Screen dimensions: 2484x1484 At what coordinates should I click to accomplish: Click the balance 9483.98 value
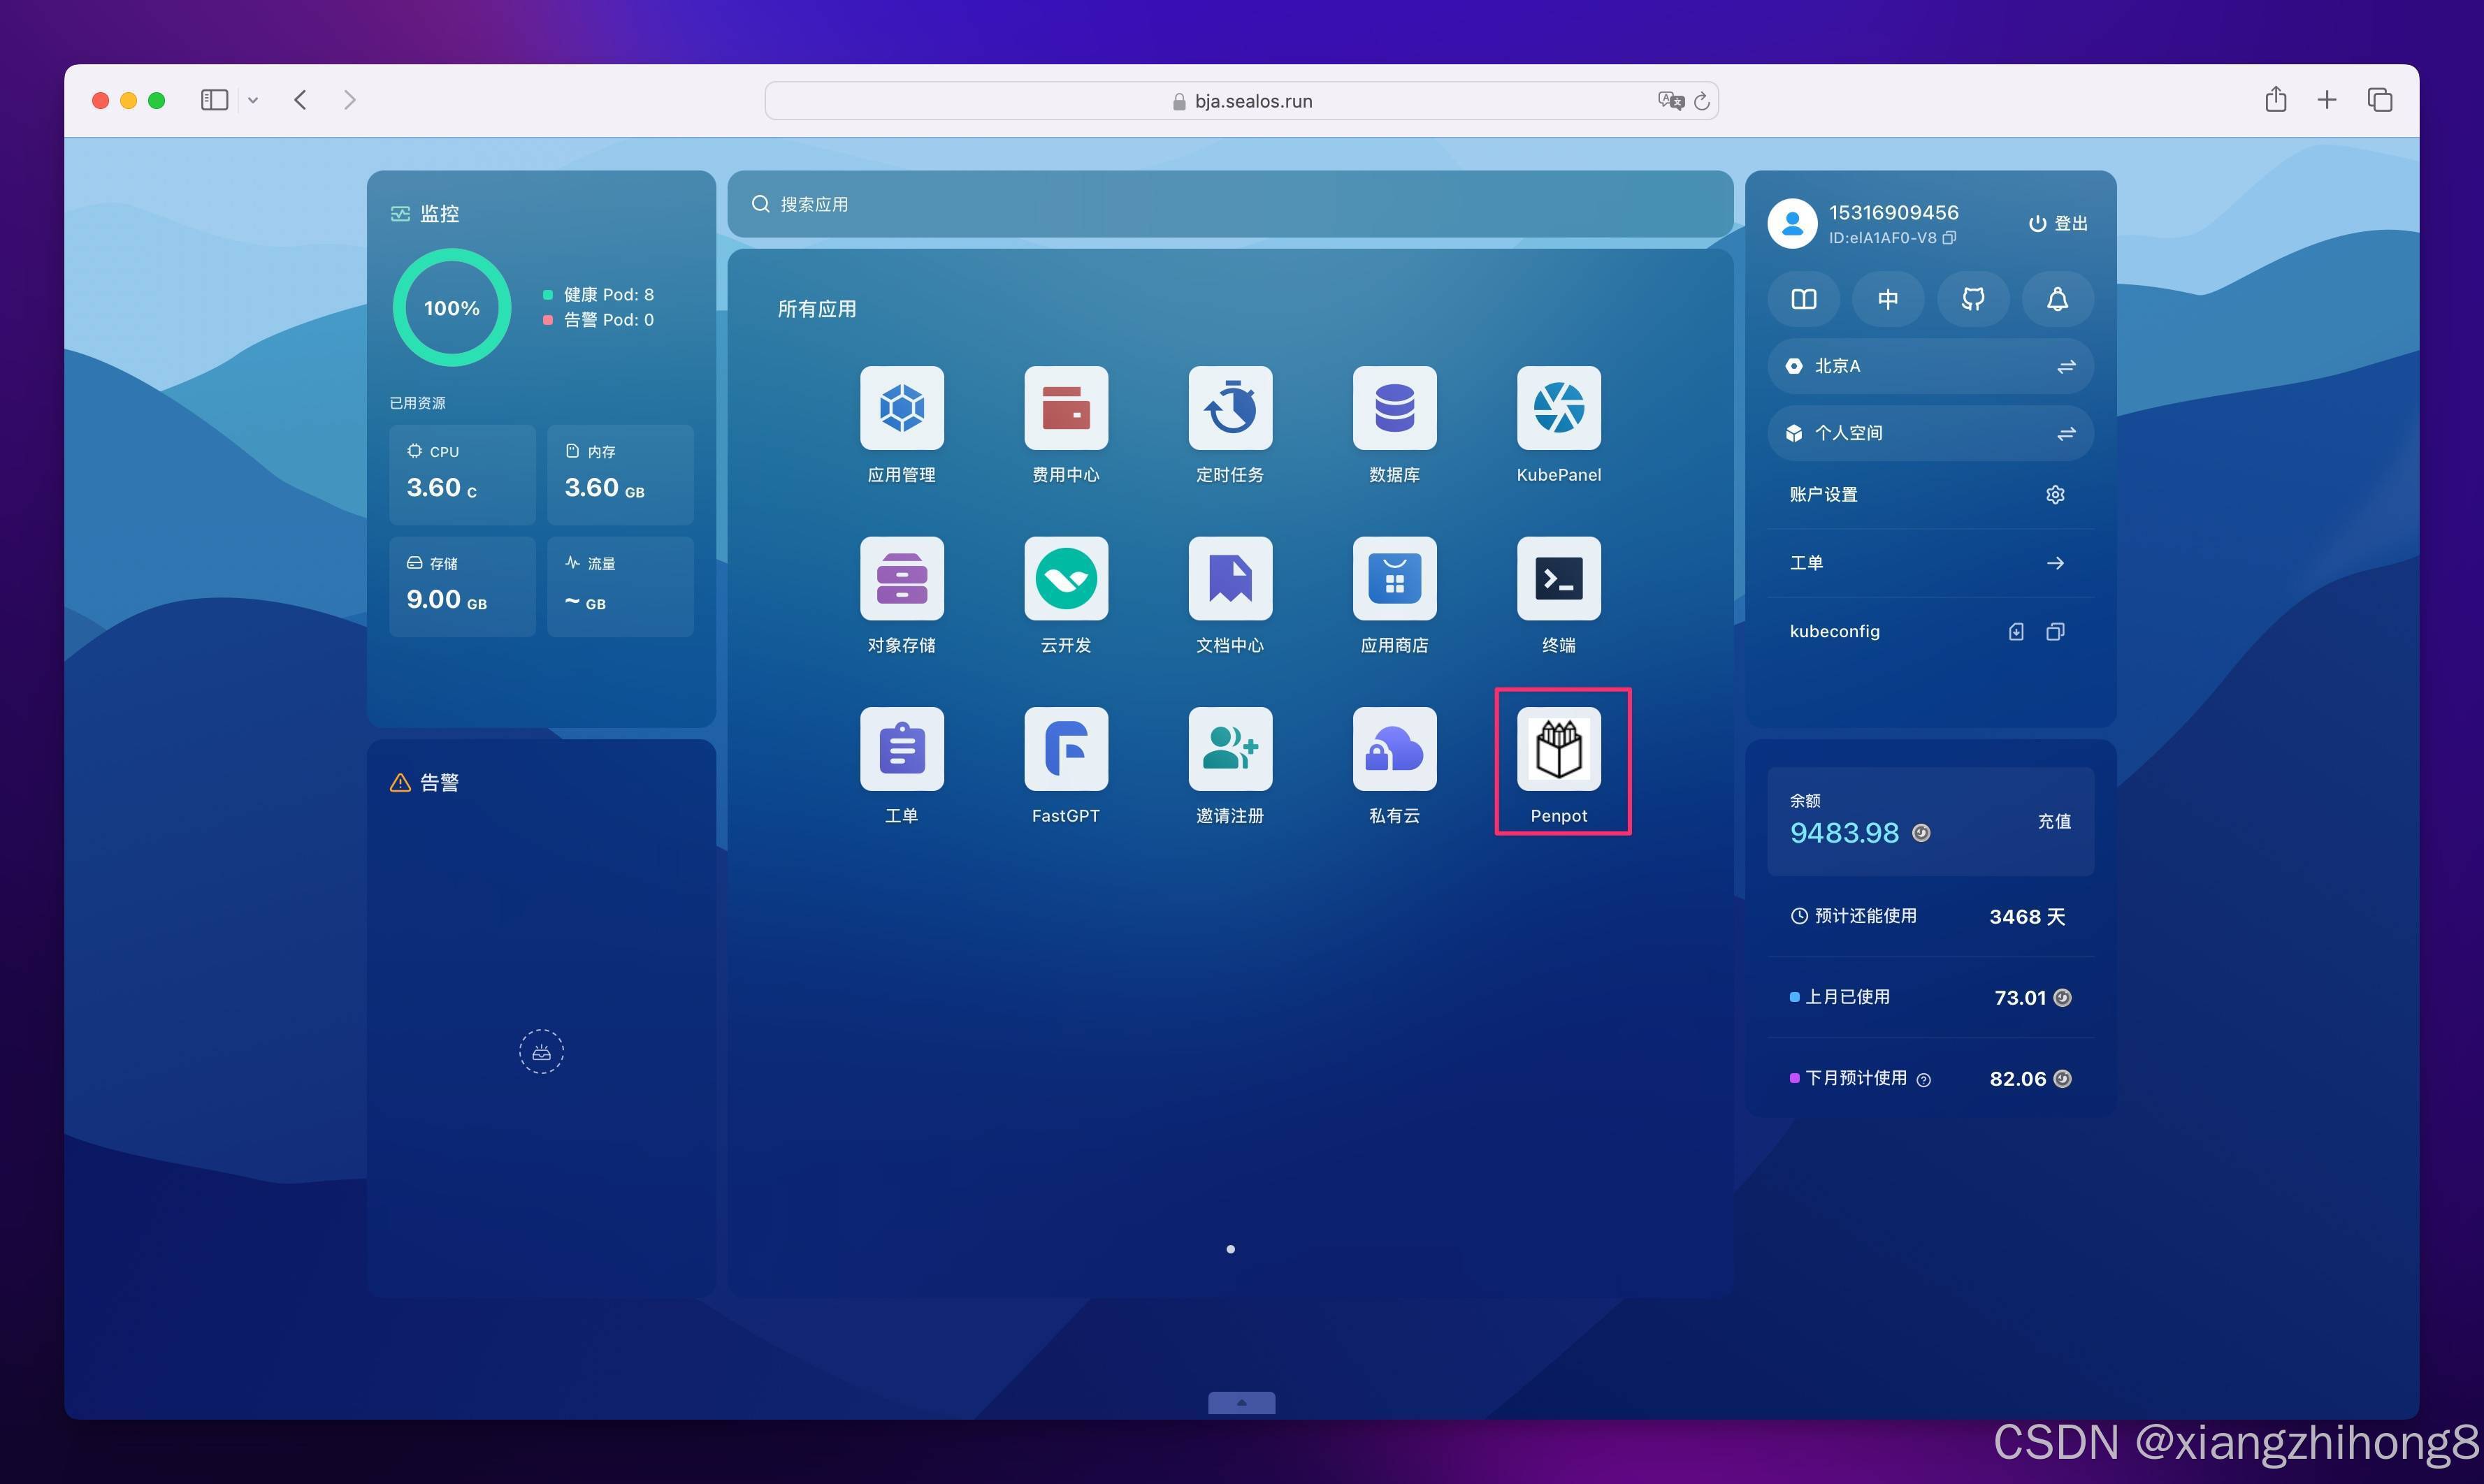[1844, 833]
